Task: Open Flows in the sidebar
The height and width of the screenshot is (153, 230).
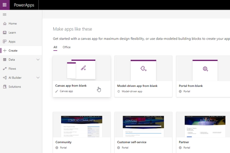Action: click(x=21, y=68)
